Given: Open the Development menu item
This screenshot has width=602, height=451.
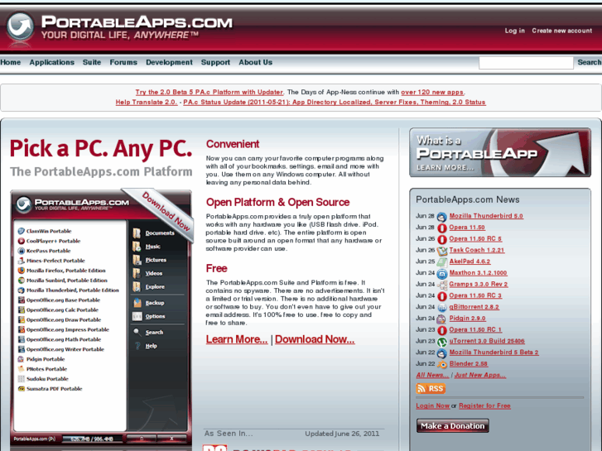Looking at the screenshot, I should click(x=169, y=62).
